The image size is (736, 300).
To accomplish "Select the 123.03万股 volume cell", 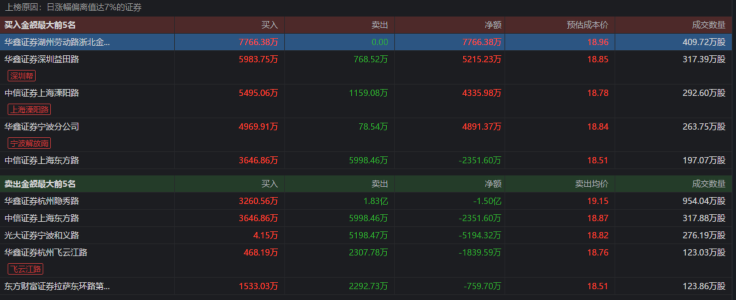I will pyautogui.click(x=704, y=252).
